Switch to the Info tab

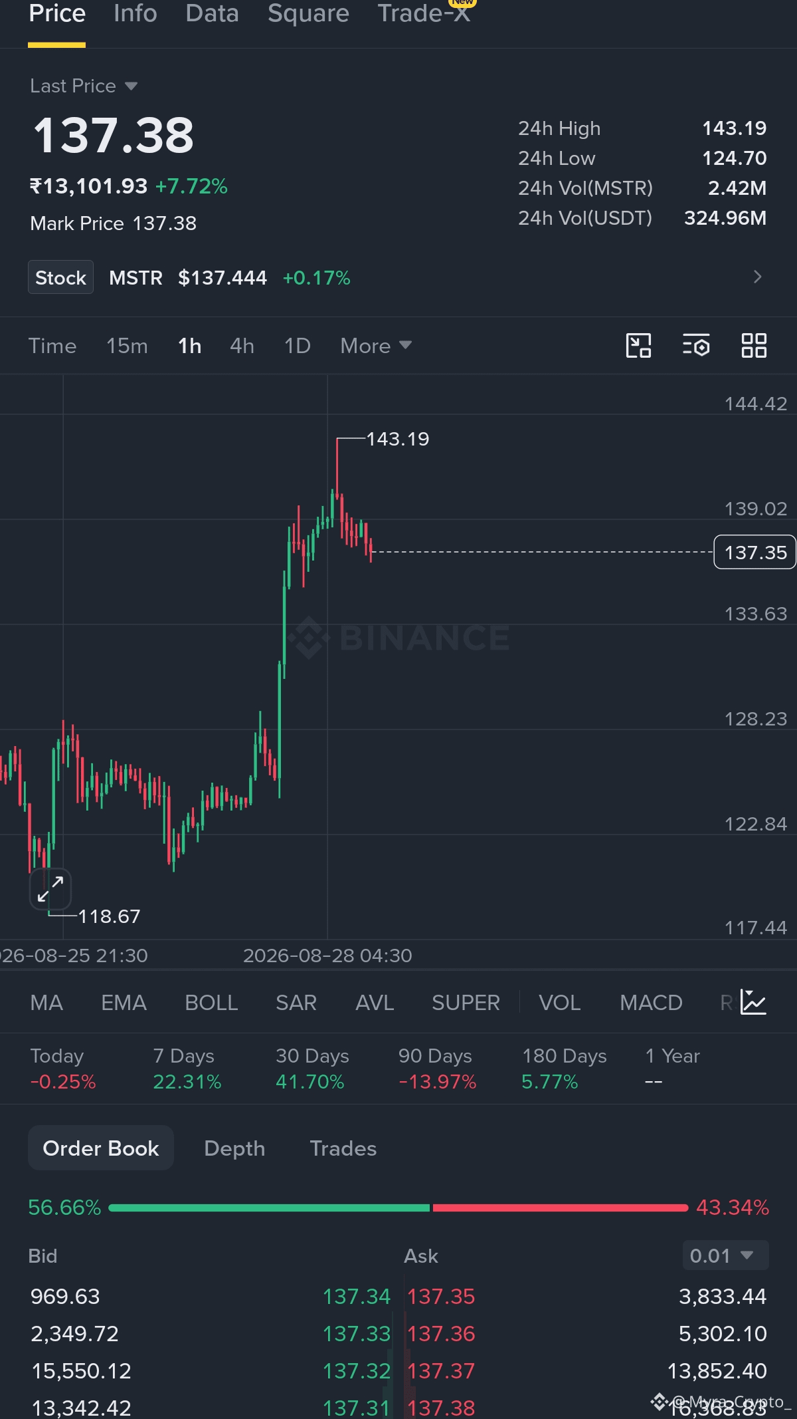click(x=135, y=13)
